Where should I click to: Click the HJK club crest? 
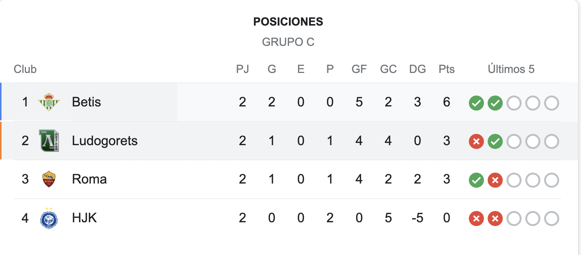click(x=49, y=218)
